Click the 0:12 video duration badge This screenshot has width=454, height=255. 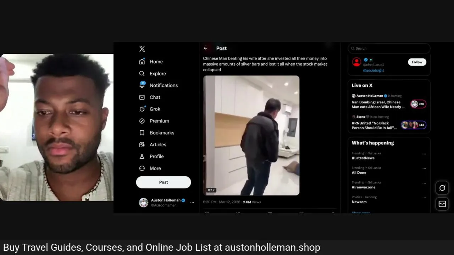pos(211,190)
